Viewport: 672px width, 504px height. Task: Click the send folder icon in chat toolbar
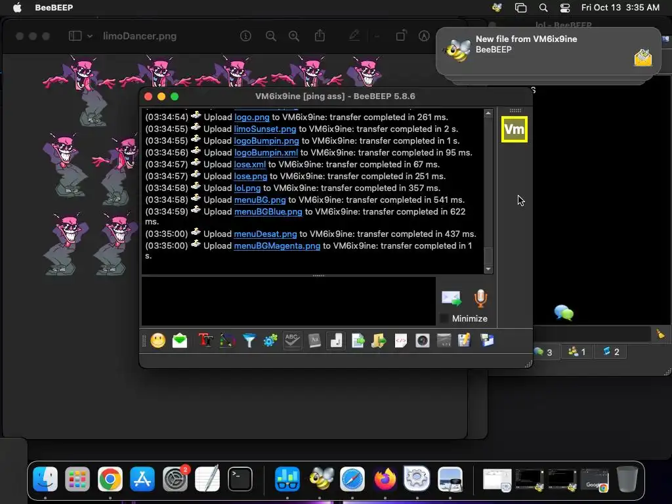pos(379,341)
